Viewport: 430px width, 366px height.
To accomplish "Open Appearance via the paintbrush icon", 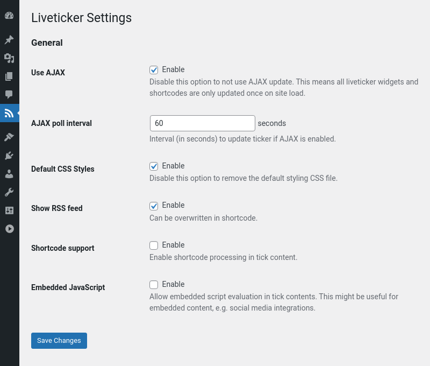I will pyautogui.click(x=9, y=137).
